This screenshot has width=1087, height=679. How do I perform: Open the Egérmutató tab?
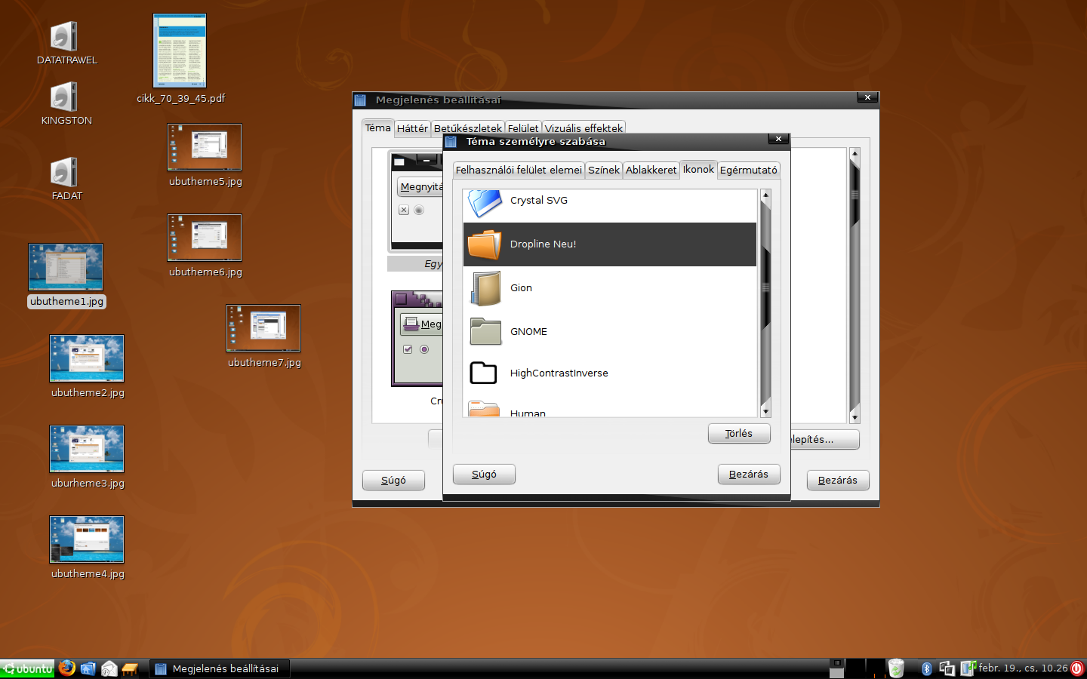click(748, 170)
